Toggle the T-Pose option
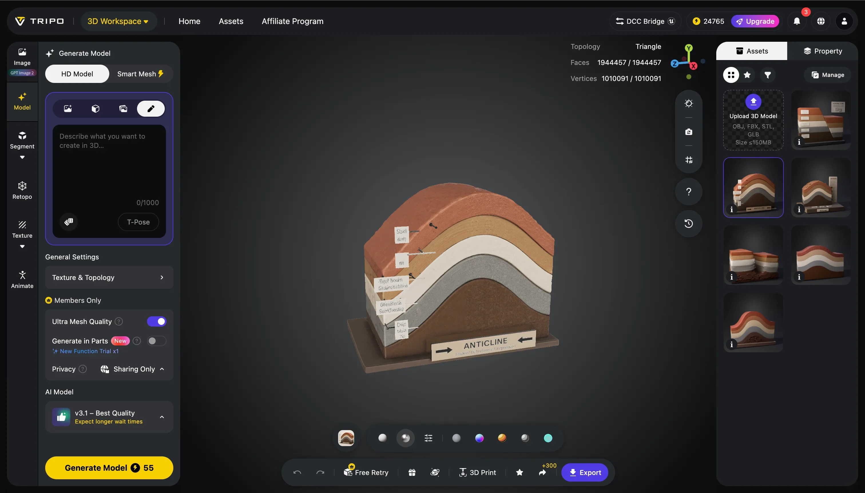 point(138,222)
